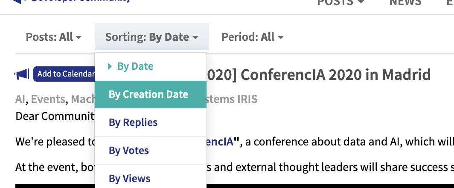Collapse the Sorting: By Date dropdown
The image size is (454, 188).
click(152, 37)
